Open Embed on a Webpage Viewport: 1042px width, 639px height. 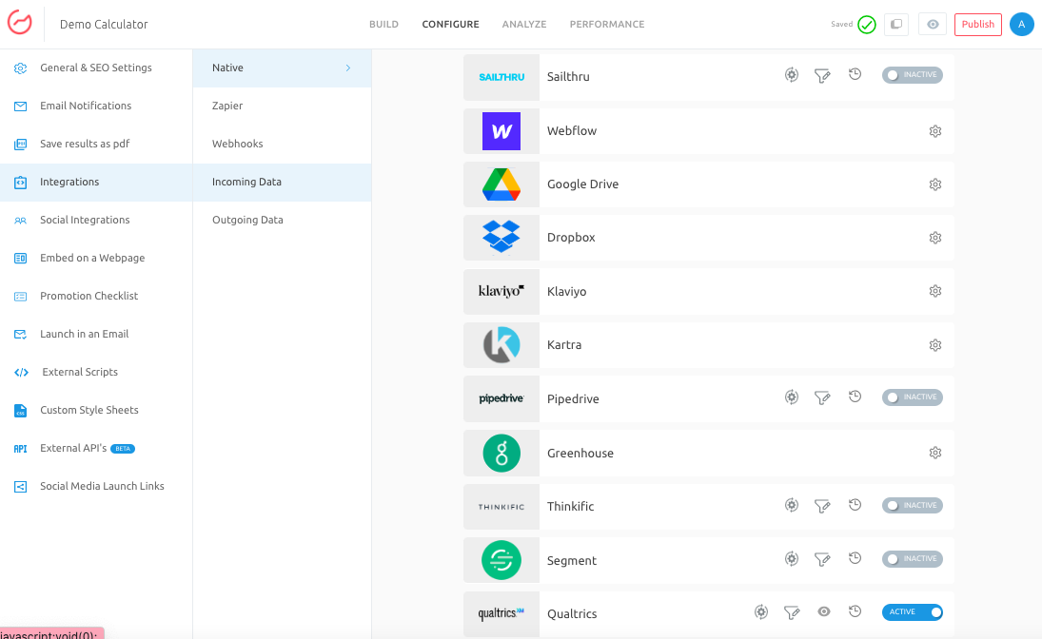(x=96, y=258)
